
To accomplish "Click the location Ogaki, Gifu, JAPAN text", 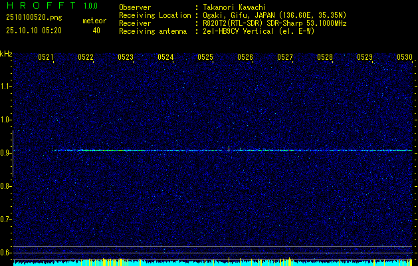I will click(274, 15).
